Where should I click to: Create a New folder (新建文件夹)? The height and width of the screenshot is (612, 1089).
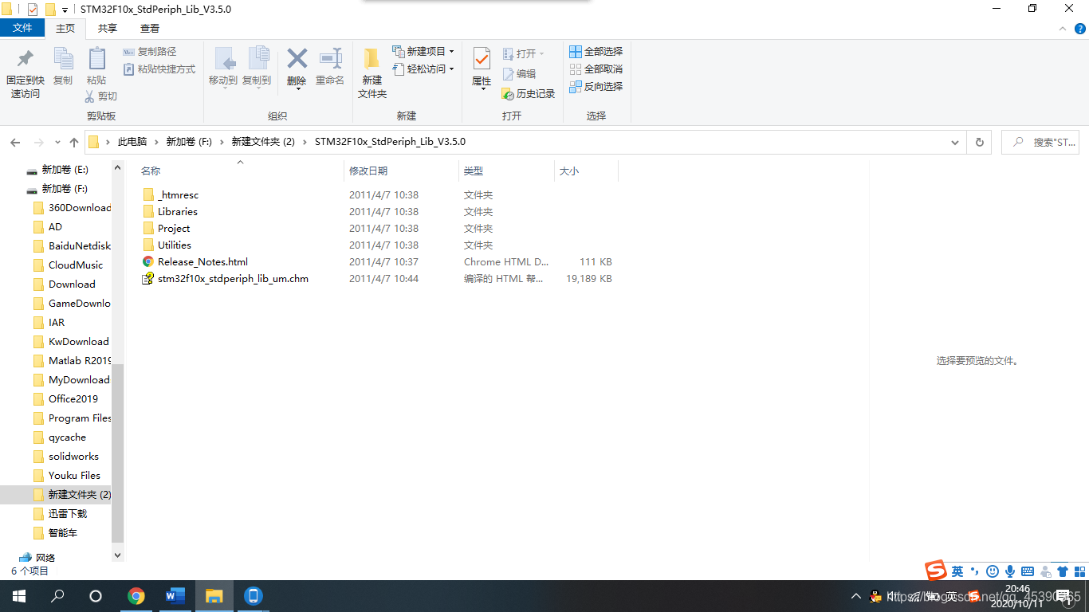tap(372, 73)
